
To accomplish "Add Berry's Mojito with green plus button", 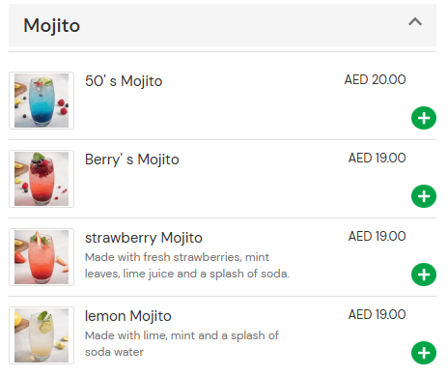I will pyautogui.click(x=424, y=196).
